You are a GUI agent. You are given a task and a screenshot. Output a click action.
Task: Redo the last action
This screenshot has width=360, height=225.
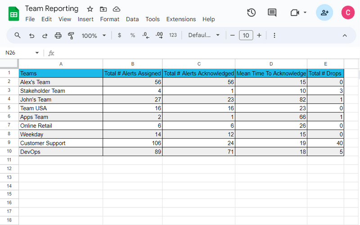45,36
